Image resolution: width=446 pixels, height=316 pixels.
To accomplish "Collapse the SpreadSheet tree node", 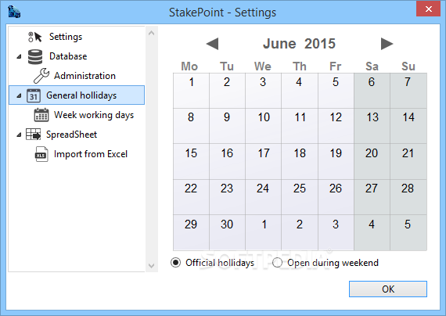I will pos(19,135).
